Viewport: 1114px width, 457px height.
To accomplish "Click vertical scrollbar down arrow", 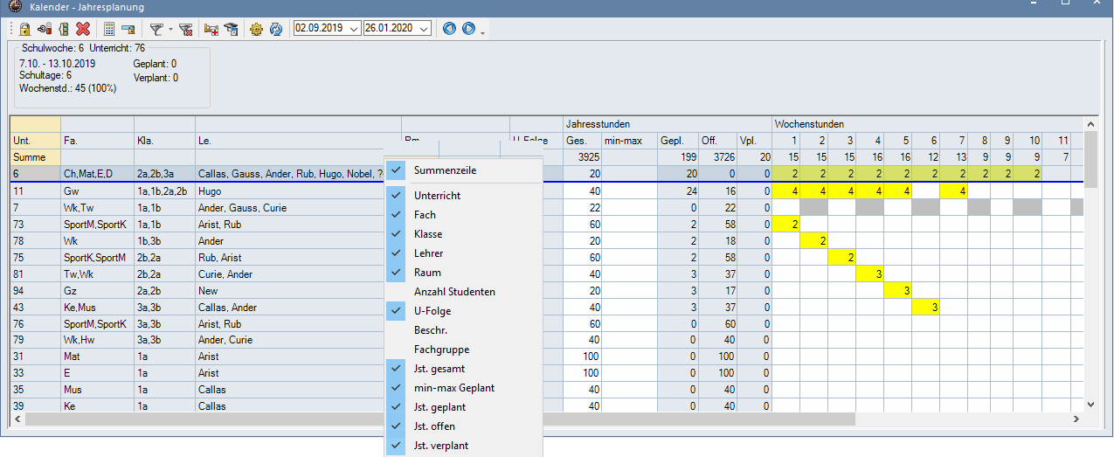I will click(x=1089, y=405).
